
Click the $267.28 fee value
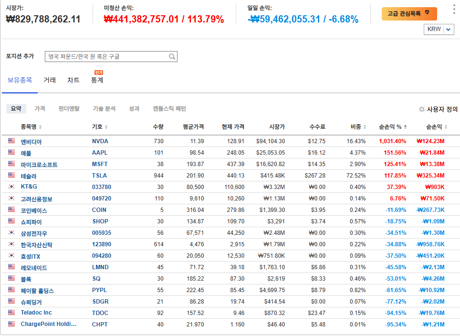(315, 176)
